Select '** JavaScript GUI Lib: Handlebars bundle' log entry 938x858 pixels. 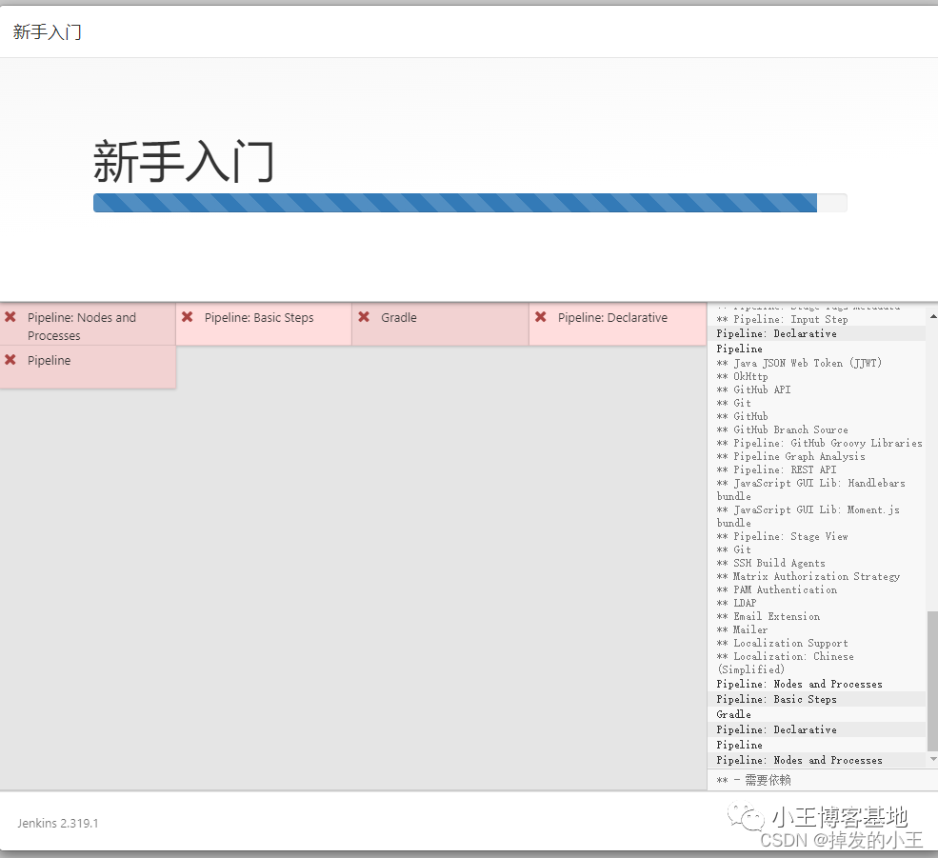point(811,489)
